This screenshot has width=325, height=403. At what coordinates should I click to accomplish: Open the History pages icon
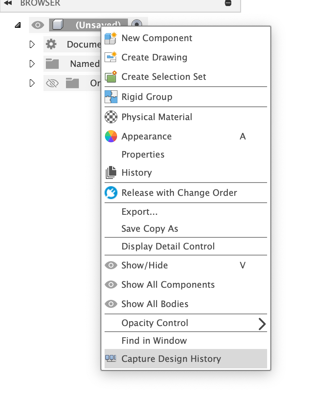point(111,172)
